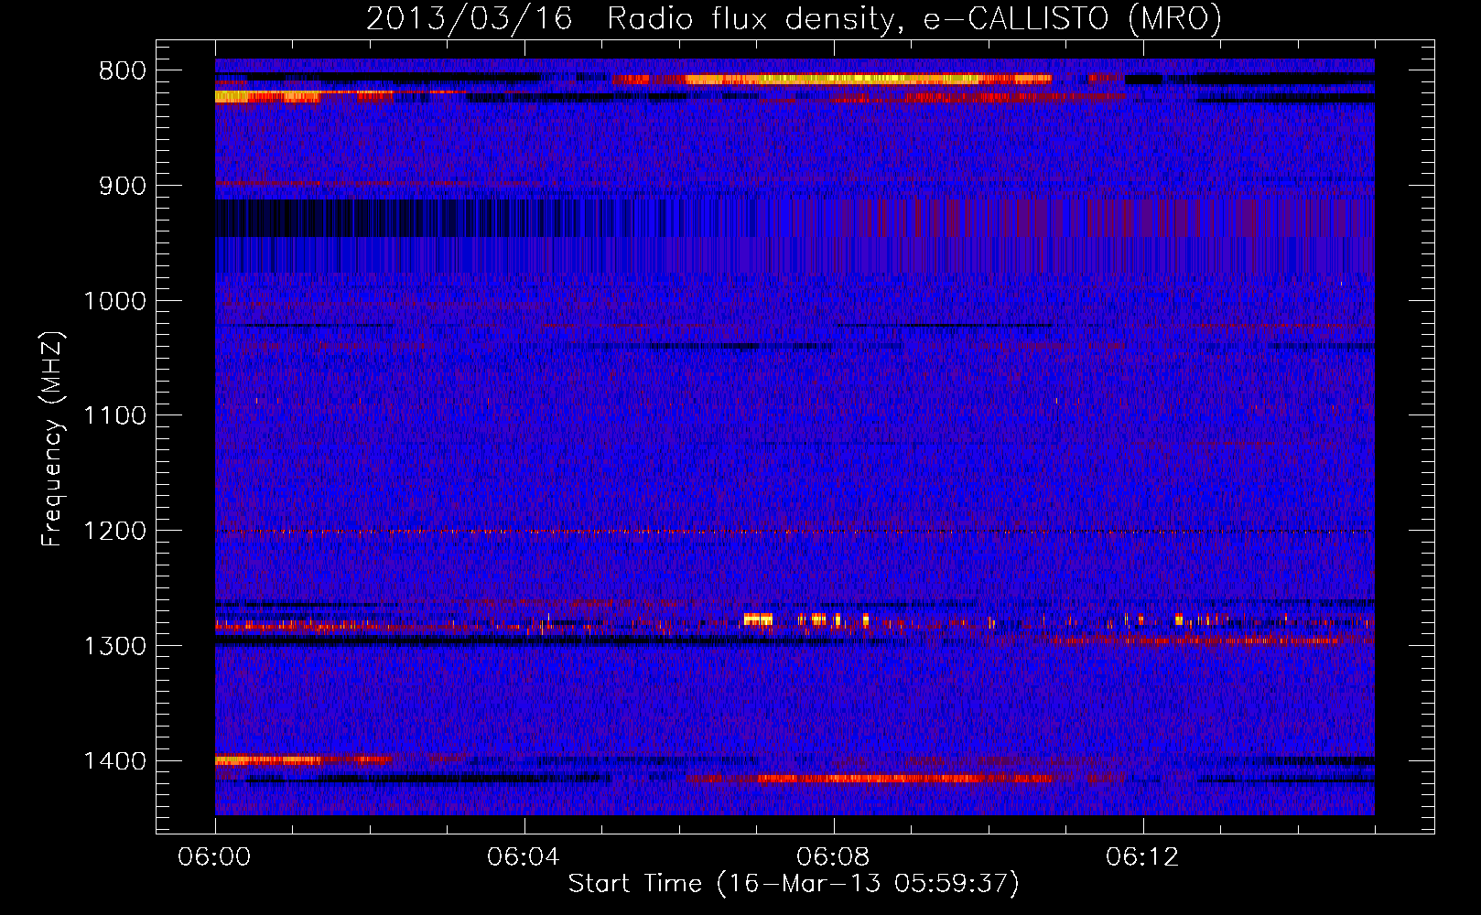The height and width of the screenshot is (915, 1481).
Task: Click the 06:08 time axis label
Action: pyautogui.click(x=833, y=857)
